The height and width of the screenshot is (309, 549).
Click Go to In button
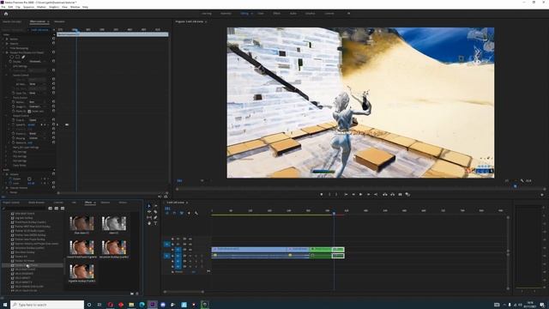(x=346, y=194)
